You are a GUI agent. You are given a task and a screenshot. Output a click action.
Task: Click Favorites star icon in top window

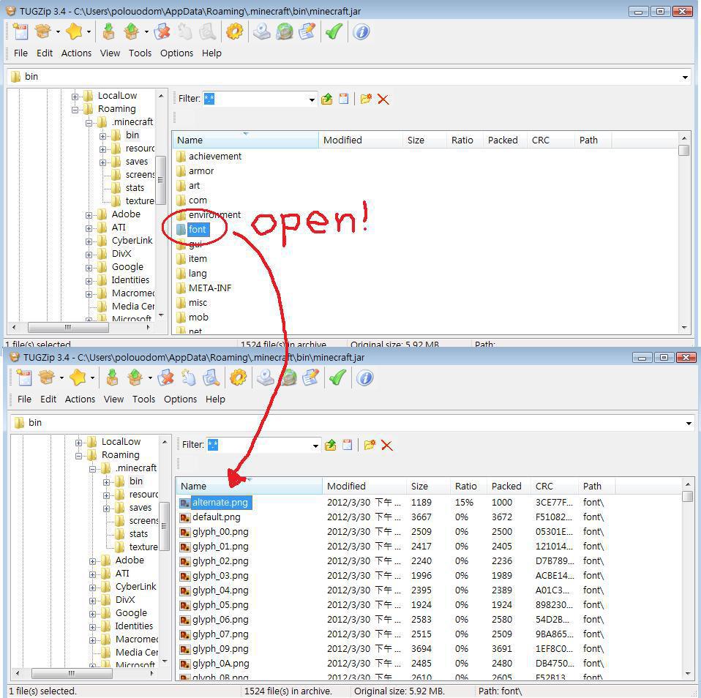tap(74, 31)
